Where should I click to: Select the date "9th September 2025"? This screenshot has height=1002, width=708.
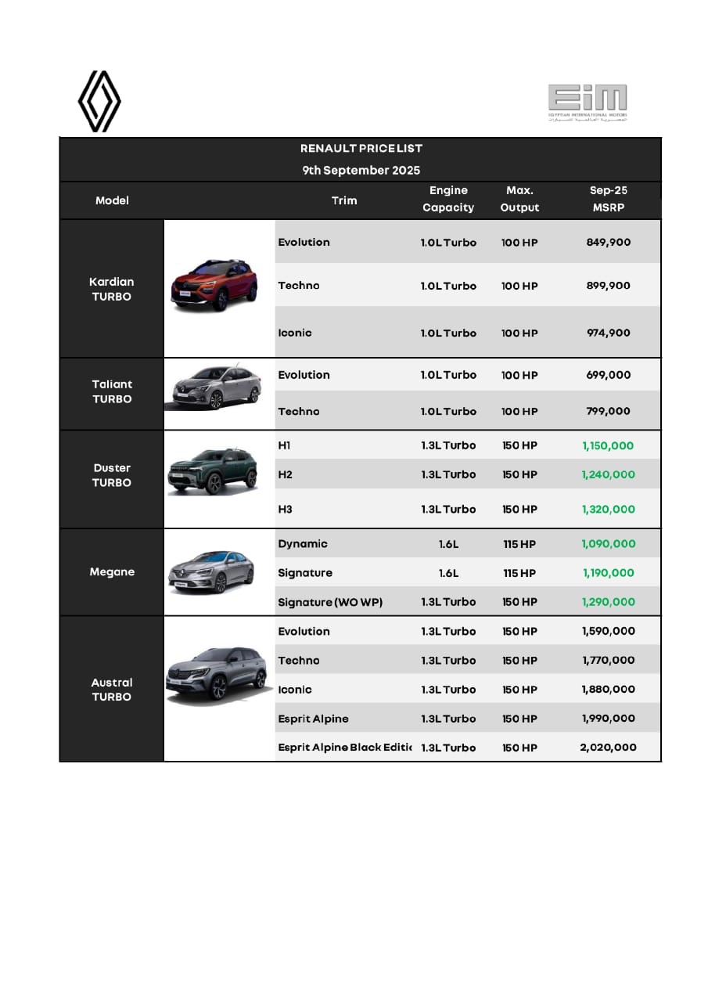pyautogui.click(x=361, y=170)
